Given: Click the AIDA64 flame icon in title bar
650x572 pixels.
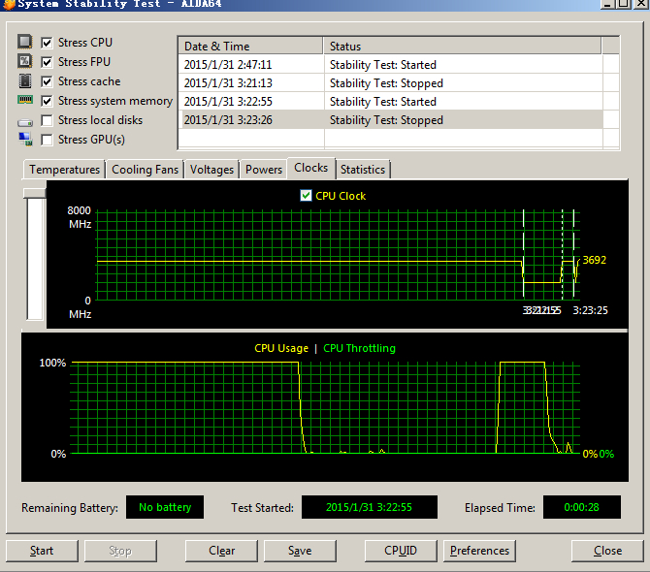Looking at the screenshot, I should (9, 4).
